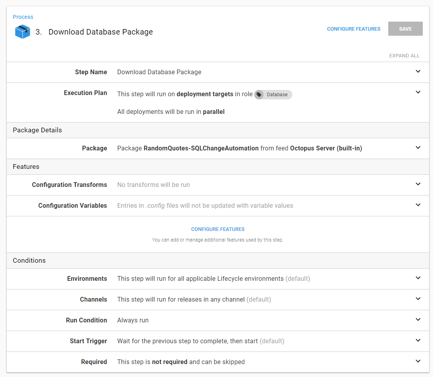The image size is (433, 377).
Task: Expand the Execution Plan section chevron
Action: click(418, 92)
